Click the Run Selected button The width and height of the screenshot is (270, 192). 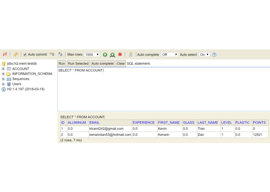click(78, 63)
